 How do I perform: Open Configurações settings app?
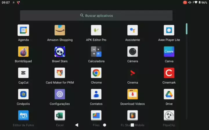tap(60, 94)
